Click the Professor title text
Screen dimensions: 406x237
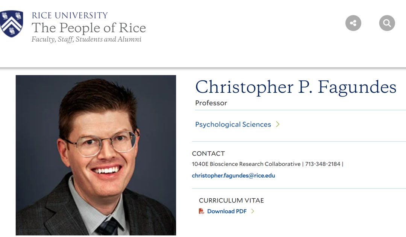pyautogui.click(x=211, y=103)
